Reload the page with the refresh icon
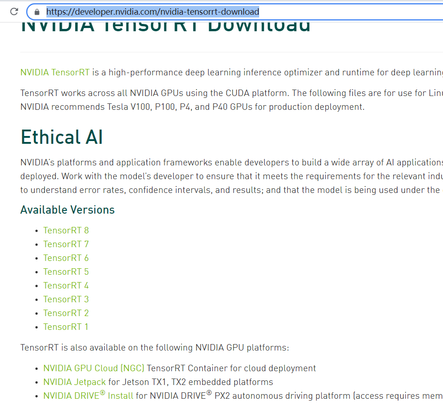This screenshot has height=413, width=443. (14, 11)
